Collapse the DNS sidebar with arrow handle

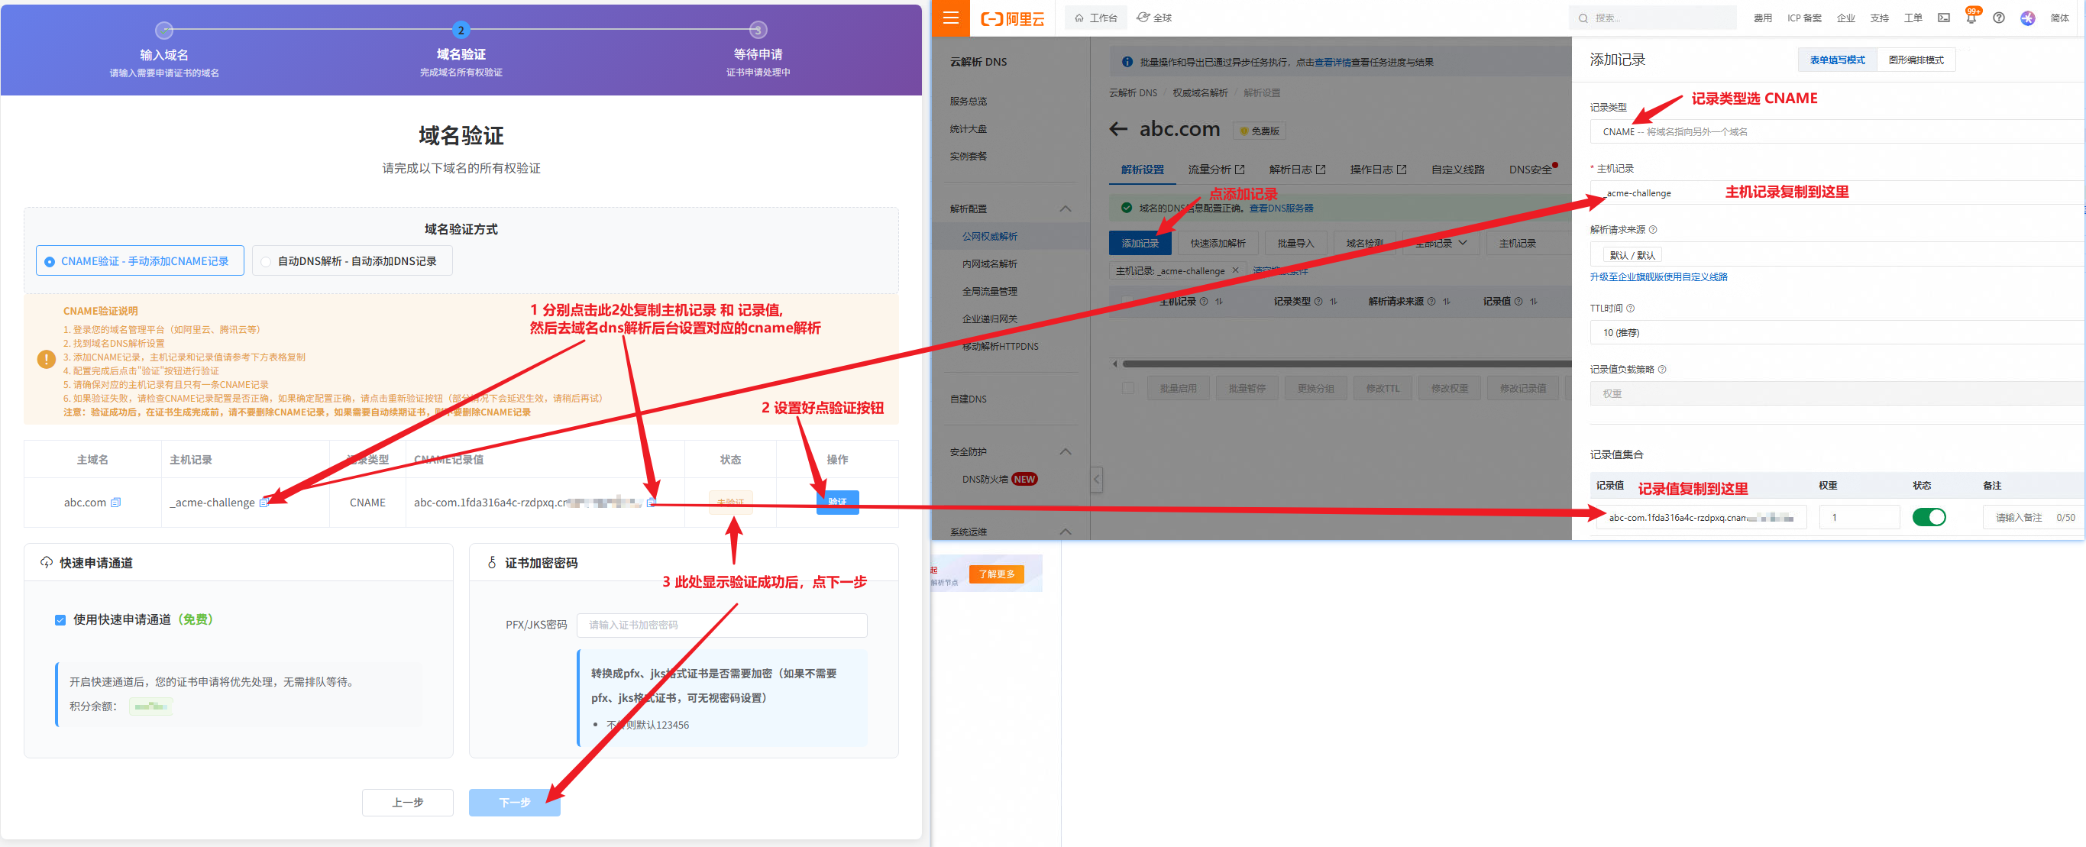[x=1096, y=480]
